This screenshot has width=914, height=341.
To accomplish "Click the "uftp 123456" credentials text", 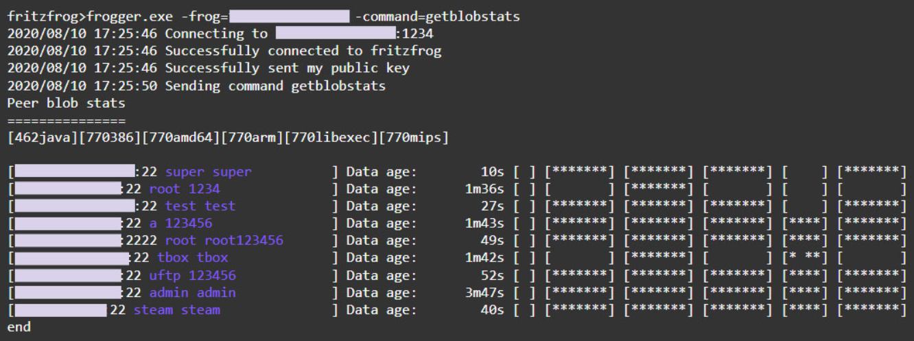I will tap(192, 275).
